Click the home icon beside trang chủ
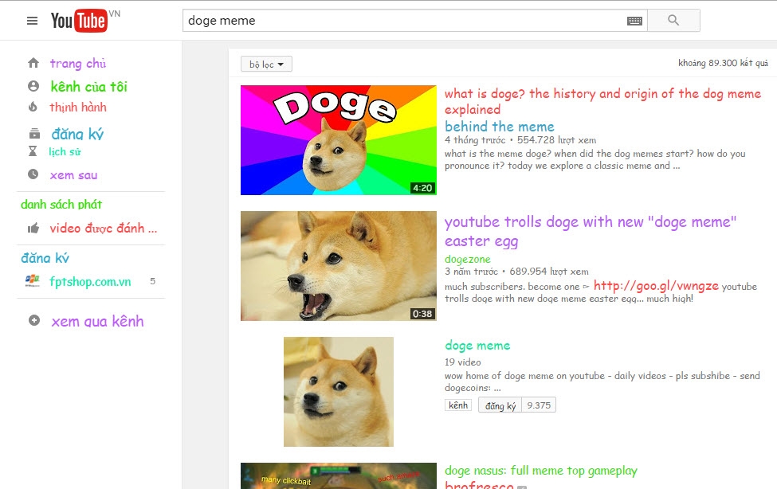This screenshot has height=489, width=777. 33,64
